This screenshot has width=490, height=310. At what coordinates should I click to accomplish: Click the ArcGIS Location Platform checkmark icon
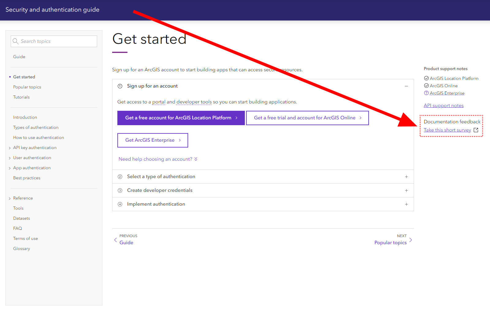426,78
